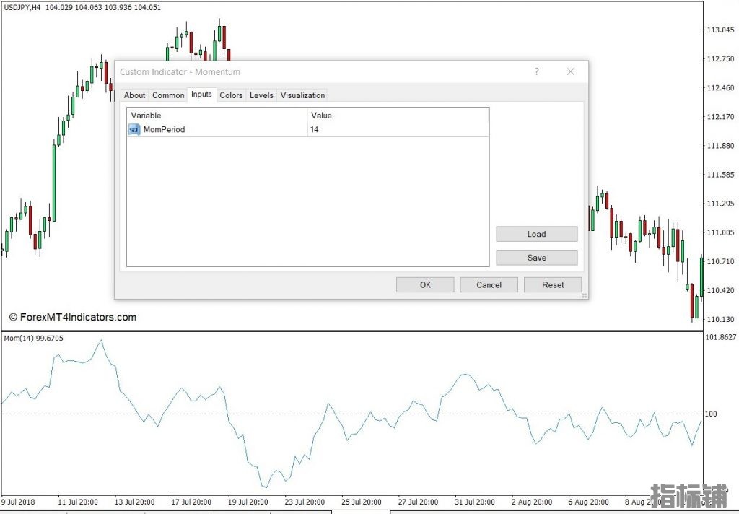This screenshot has height=514, width=739.
Task: Click the MomPeriod integer type icon
Action: point(134,130)
